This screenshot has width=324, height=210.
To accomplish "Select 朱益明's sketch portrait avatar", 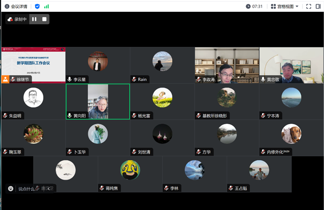I will 33,98.
